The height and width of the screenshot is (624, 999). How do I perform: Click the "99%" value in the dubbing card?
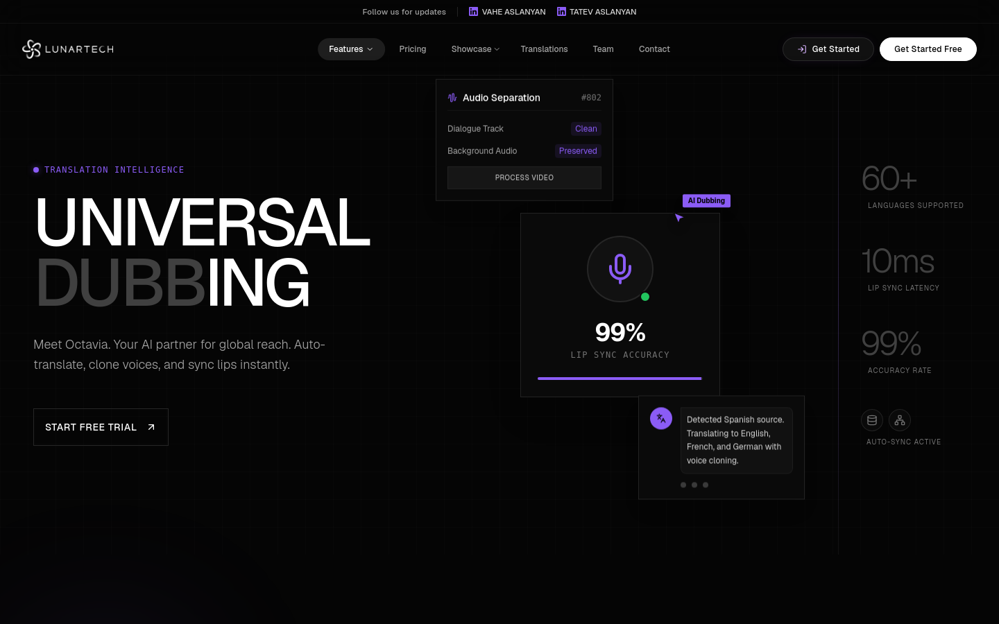coord(620,332)
